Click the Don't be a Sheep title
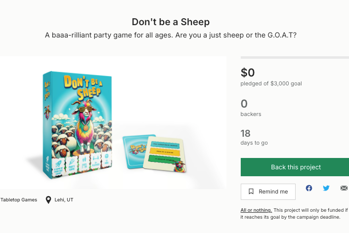This screenshot has height=233, width=349. [x=171, y=22]
